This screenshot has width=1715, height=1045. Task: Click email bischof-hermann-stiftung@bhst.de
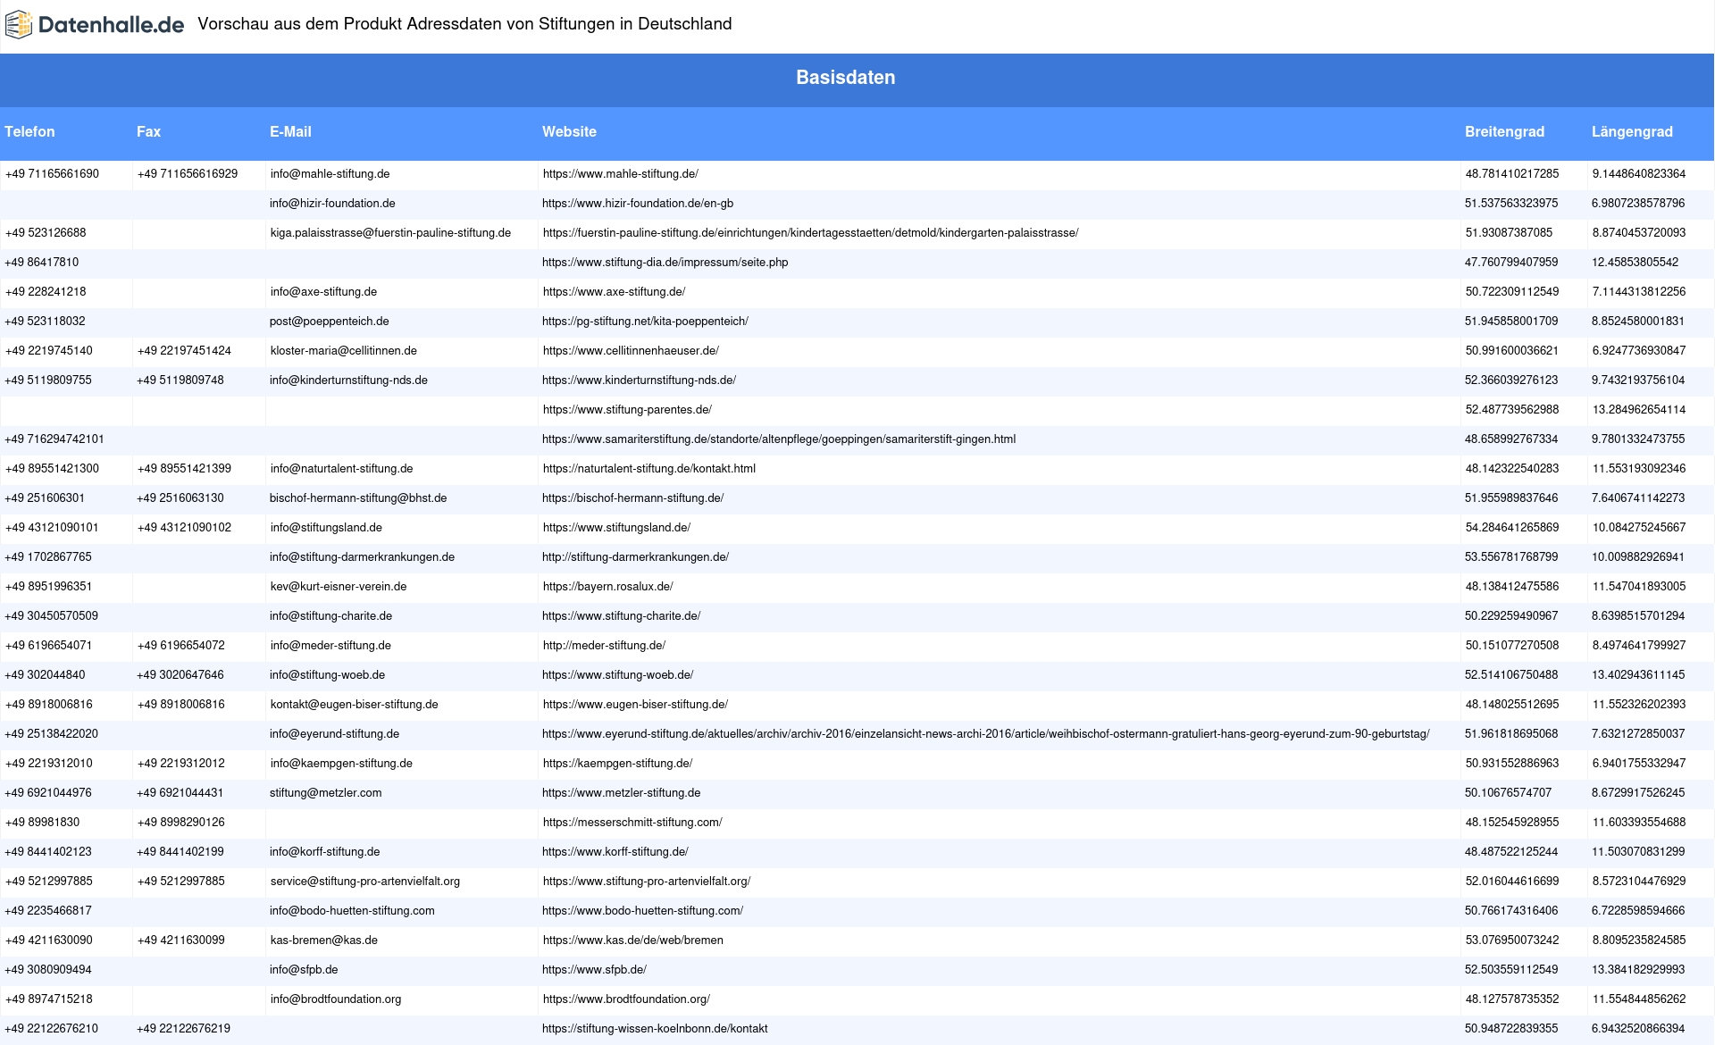click(x=358, y=498)
